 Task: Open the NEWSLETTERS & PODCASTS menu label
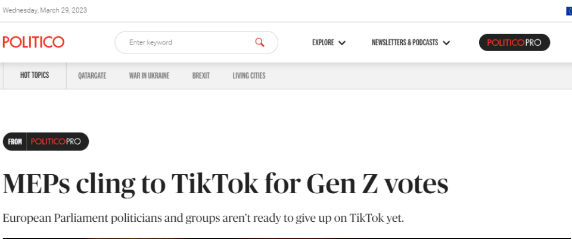click(x=405, y=43)
